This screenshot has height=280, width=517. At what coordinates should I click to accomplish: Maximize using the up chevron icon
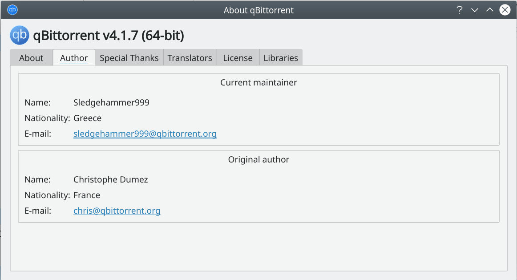[489, 10]
